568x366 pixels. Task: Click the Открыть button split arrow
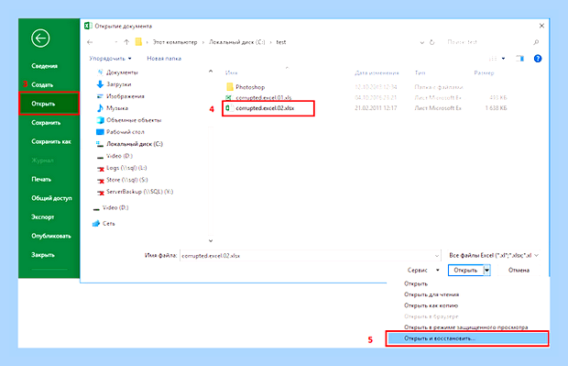486,271
